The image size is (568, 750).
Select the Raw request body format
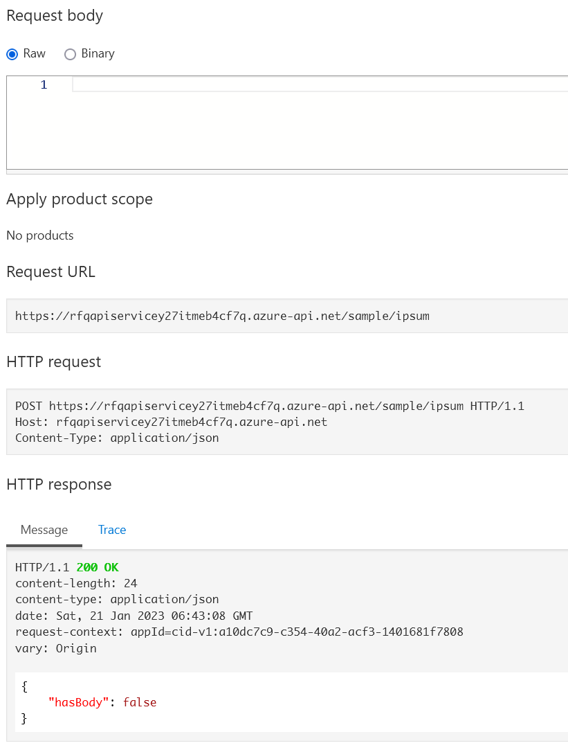12,53
